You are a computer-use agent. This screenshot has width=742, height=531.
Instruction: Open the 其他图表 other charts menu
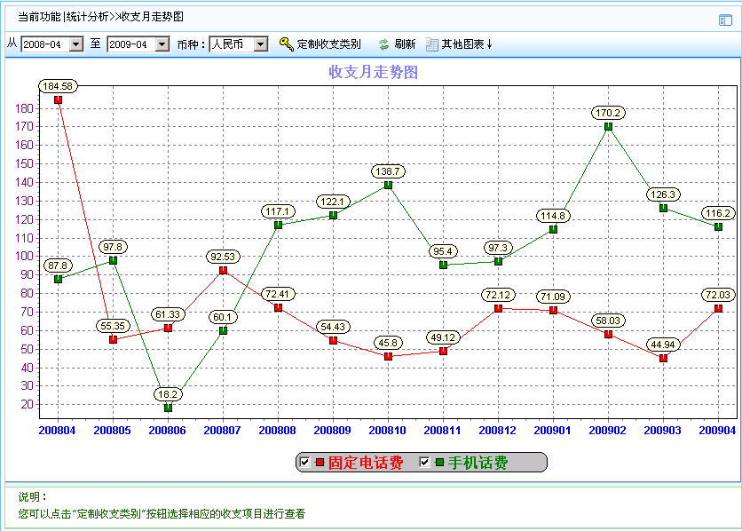pyautogui.click(x=458, y=44)
